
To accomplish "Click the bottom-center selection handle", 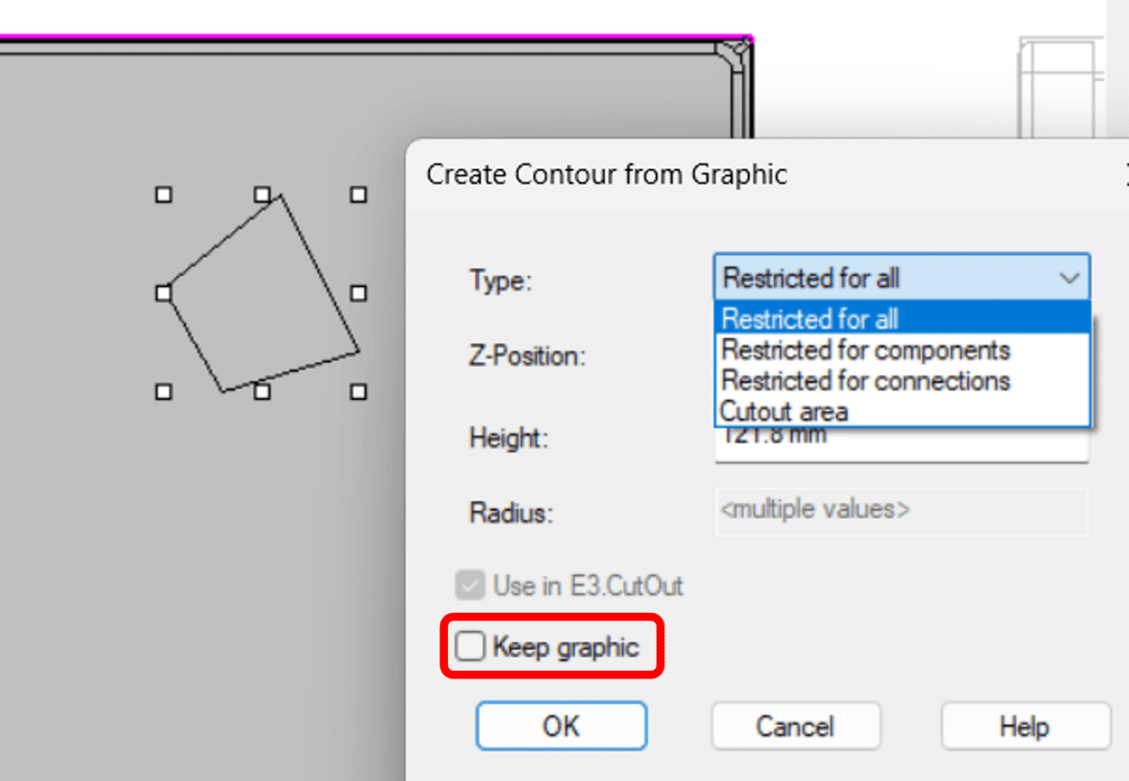I will (x=260, y=392).
